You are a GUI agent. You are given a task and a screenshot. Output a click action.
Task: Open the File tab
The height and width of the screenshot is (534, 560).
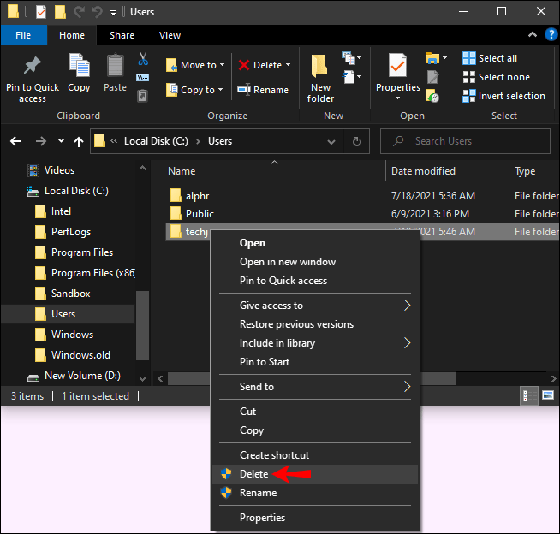(24, 35)
